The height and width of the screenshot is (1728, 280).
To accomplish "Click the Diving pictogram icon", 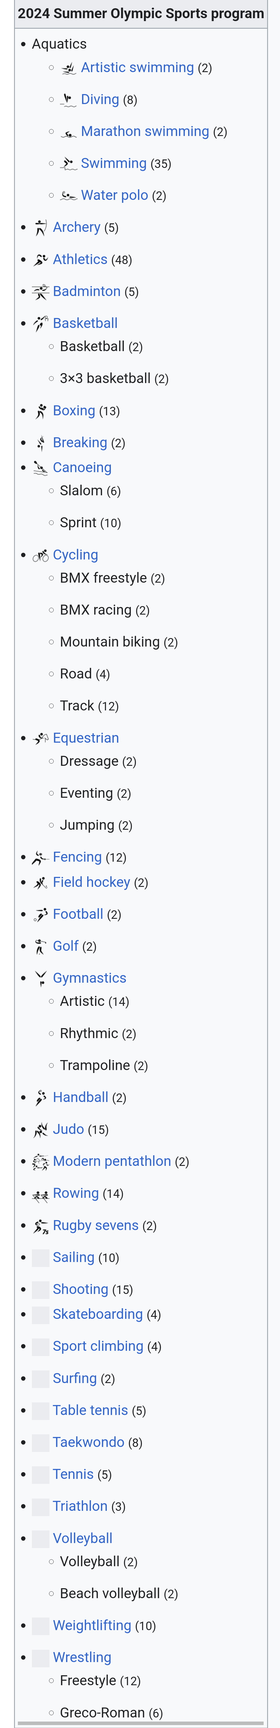I will 68,100.
